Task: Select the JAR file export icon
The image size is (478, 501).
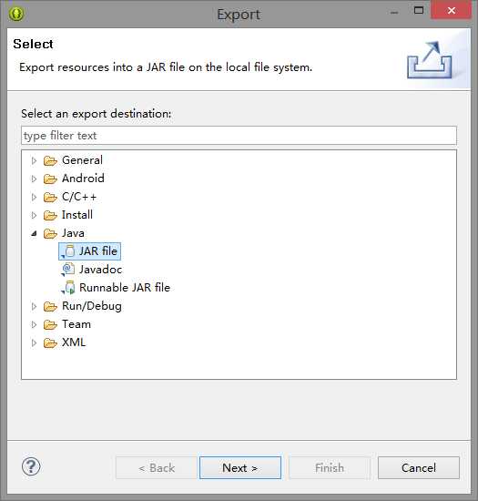Action: pyautogui.click(x=68, y=251)
